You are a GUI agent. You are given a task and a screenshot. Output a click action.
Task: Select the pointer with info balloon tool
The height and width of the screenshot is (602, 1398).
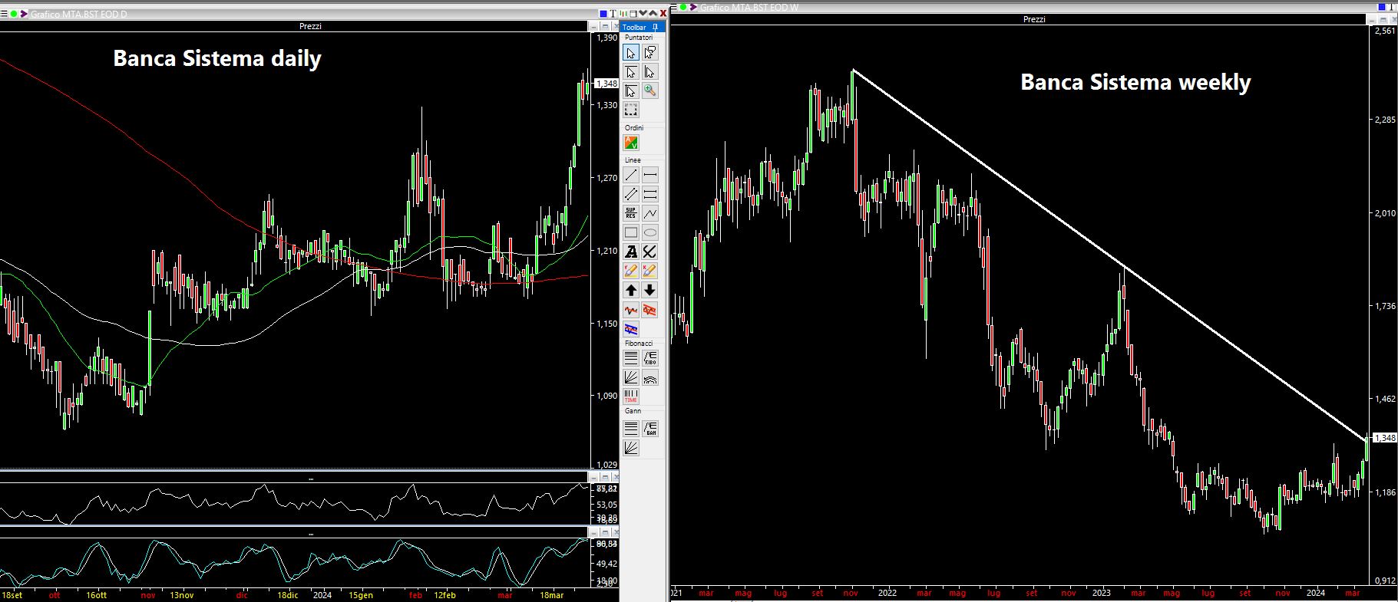(x=649, y=53)
